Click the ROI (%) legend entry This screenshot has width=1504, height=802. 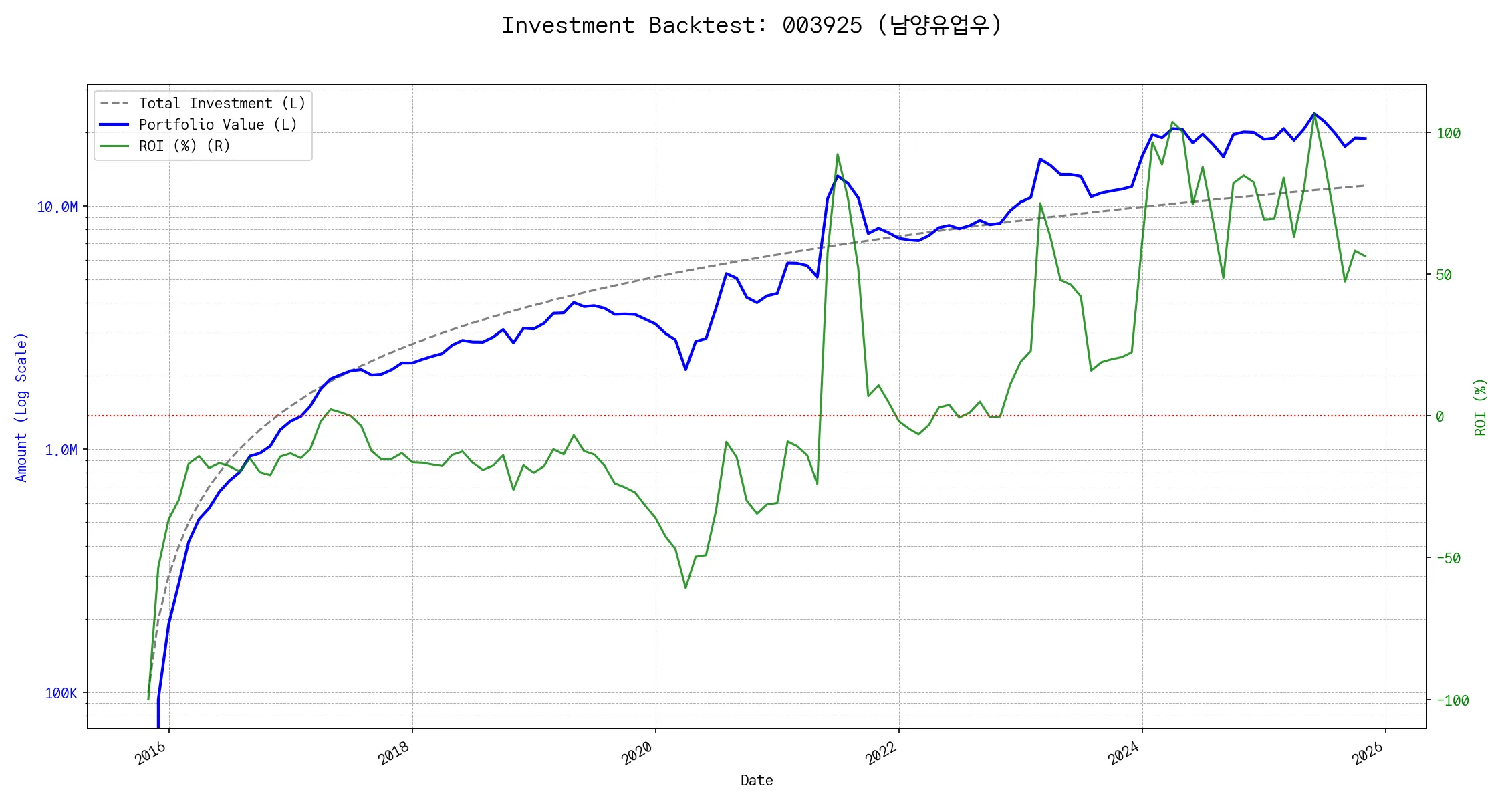[184, 146]
